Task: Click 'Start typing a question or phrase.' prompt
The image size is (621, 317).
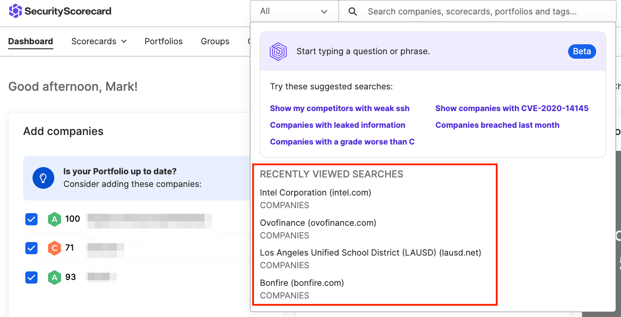Action: click(363, 51)
